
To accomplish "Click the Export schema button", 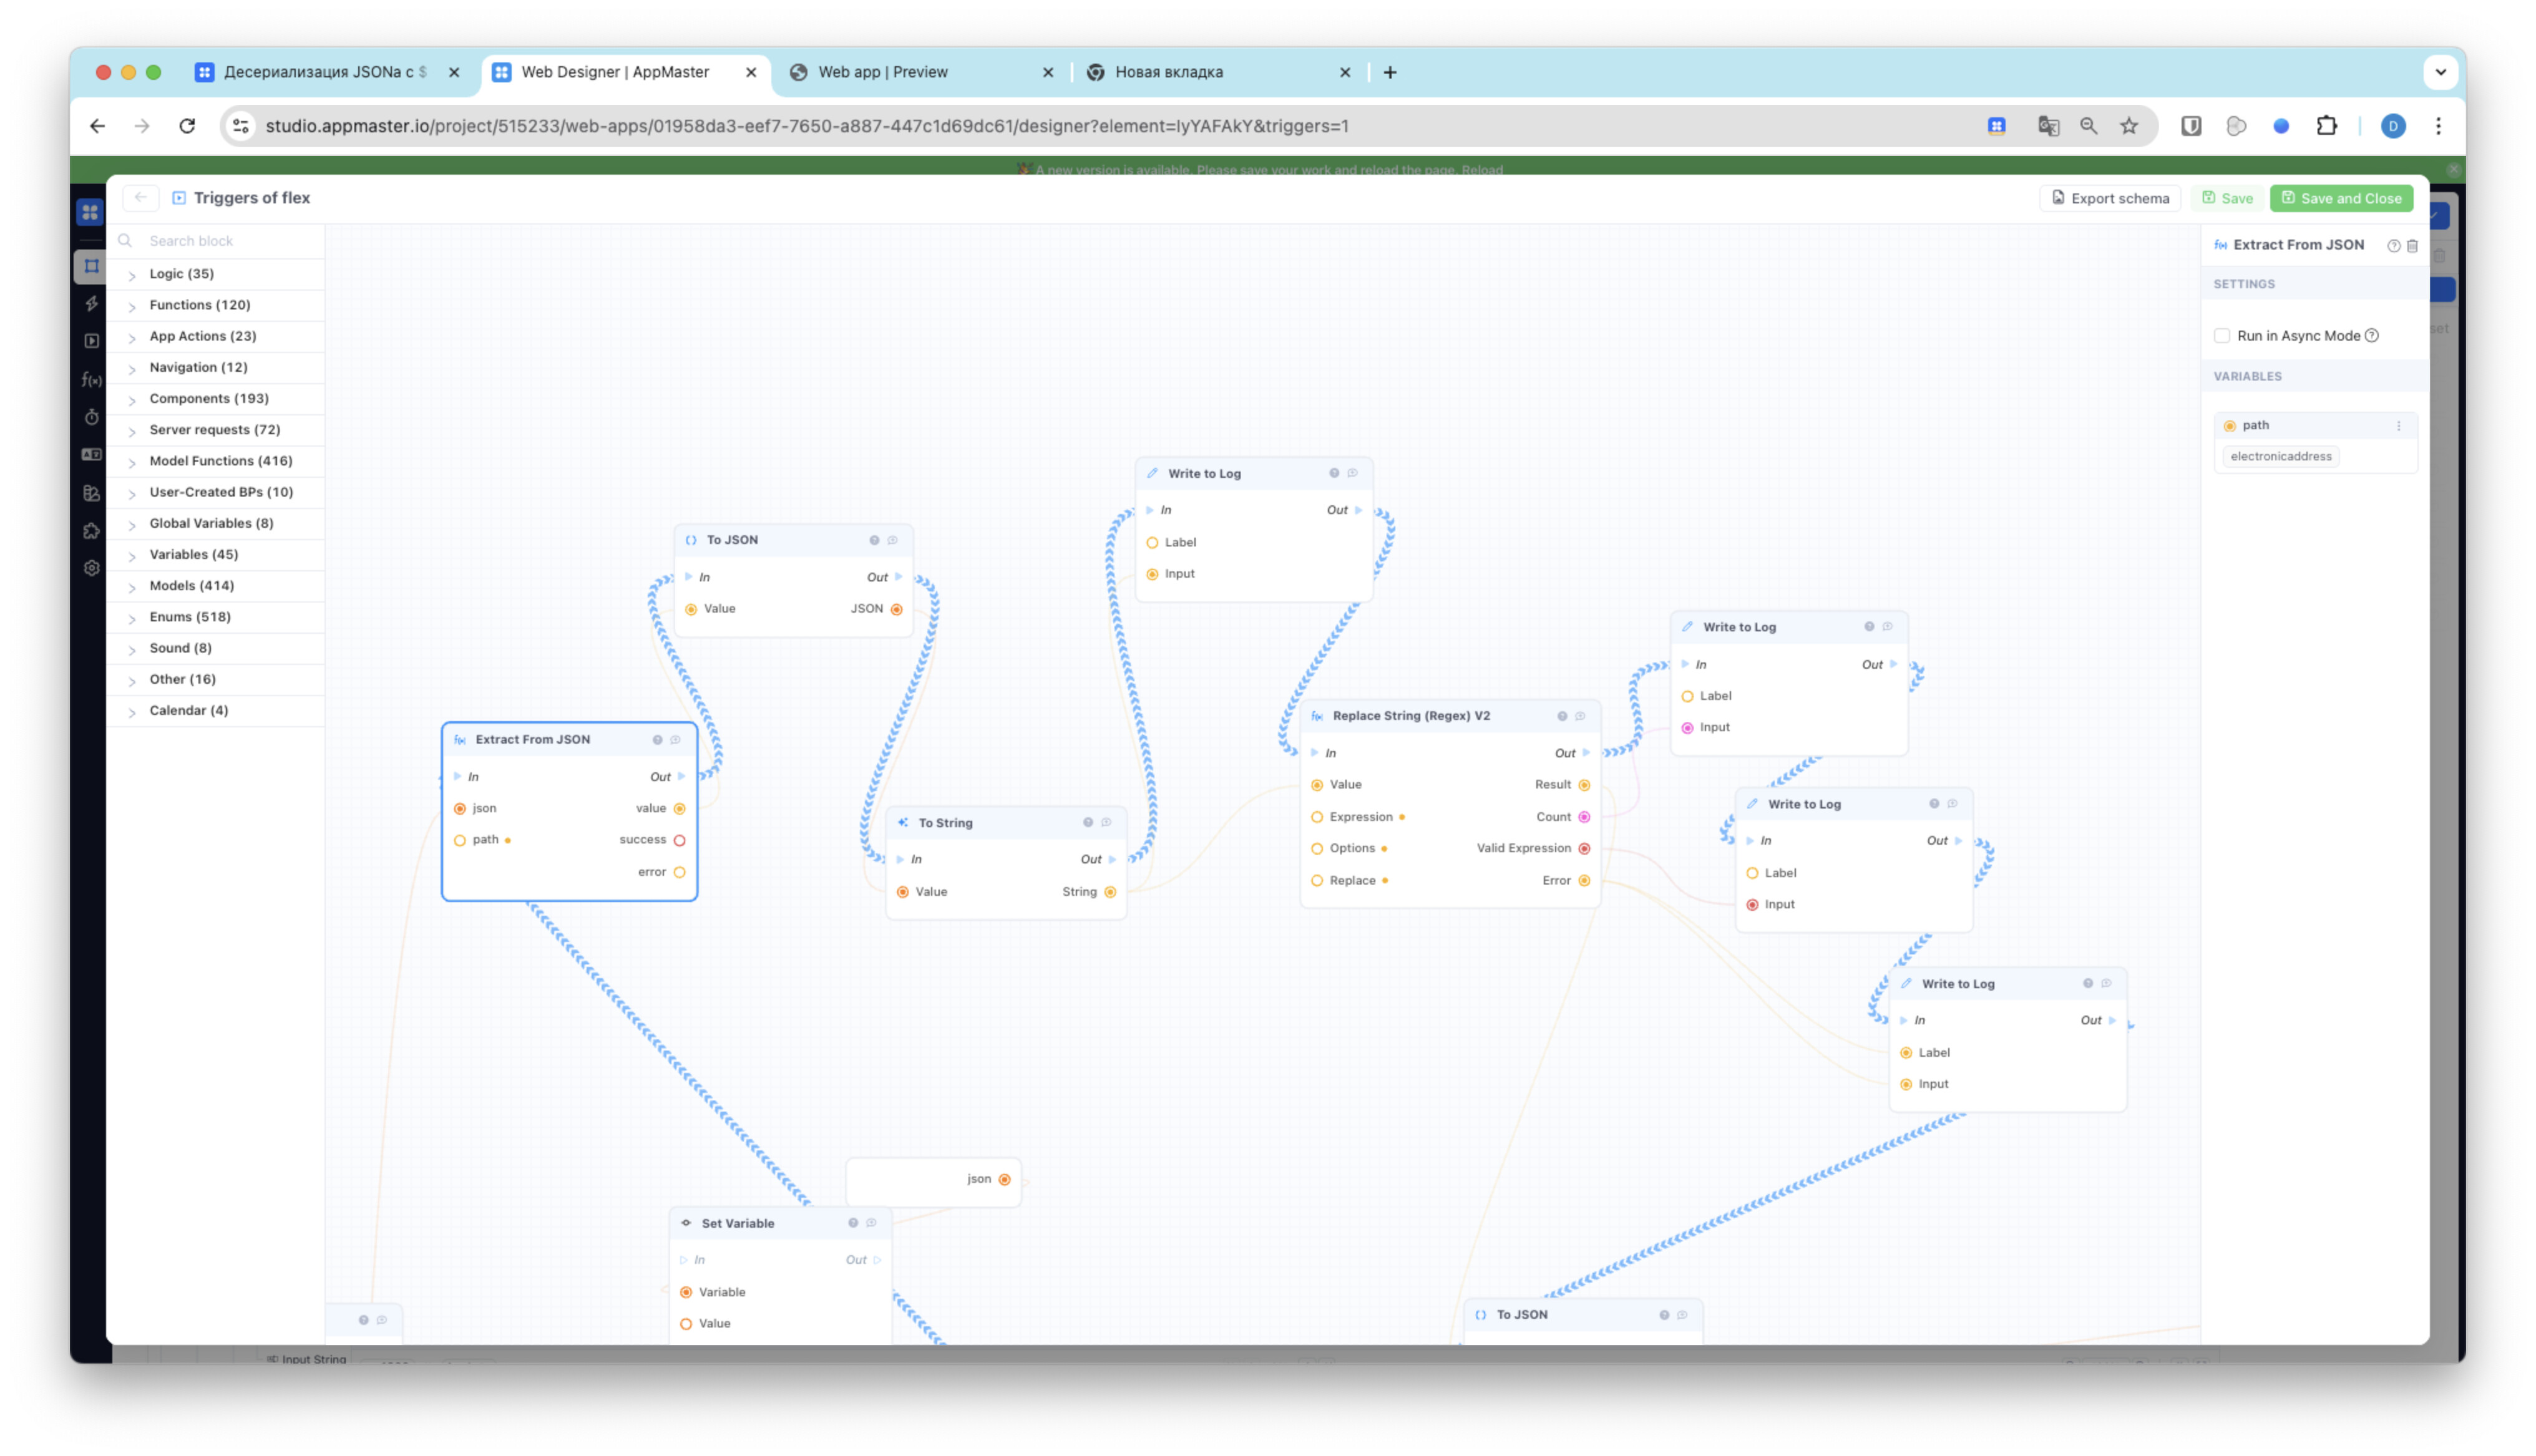I will click(x=2110, y=198).
